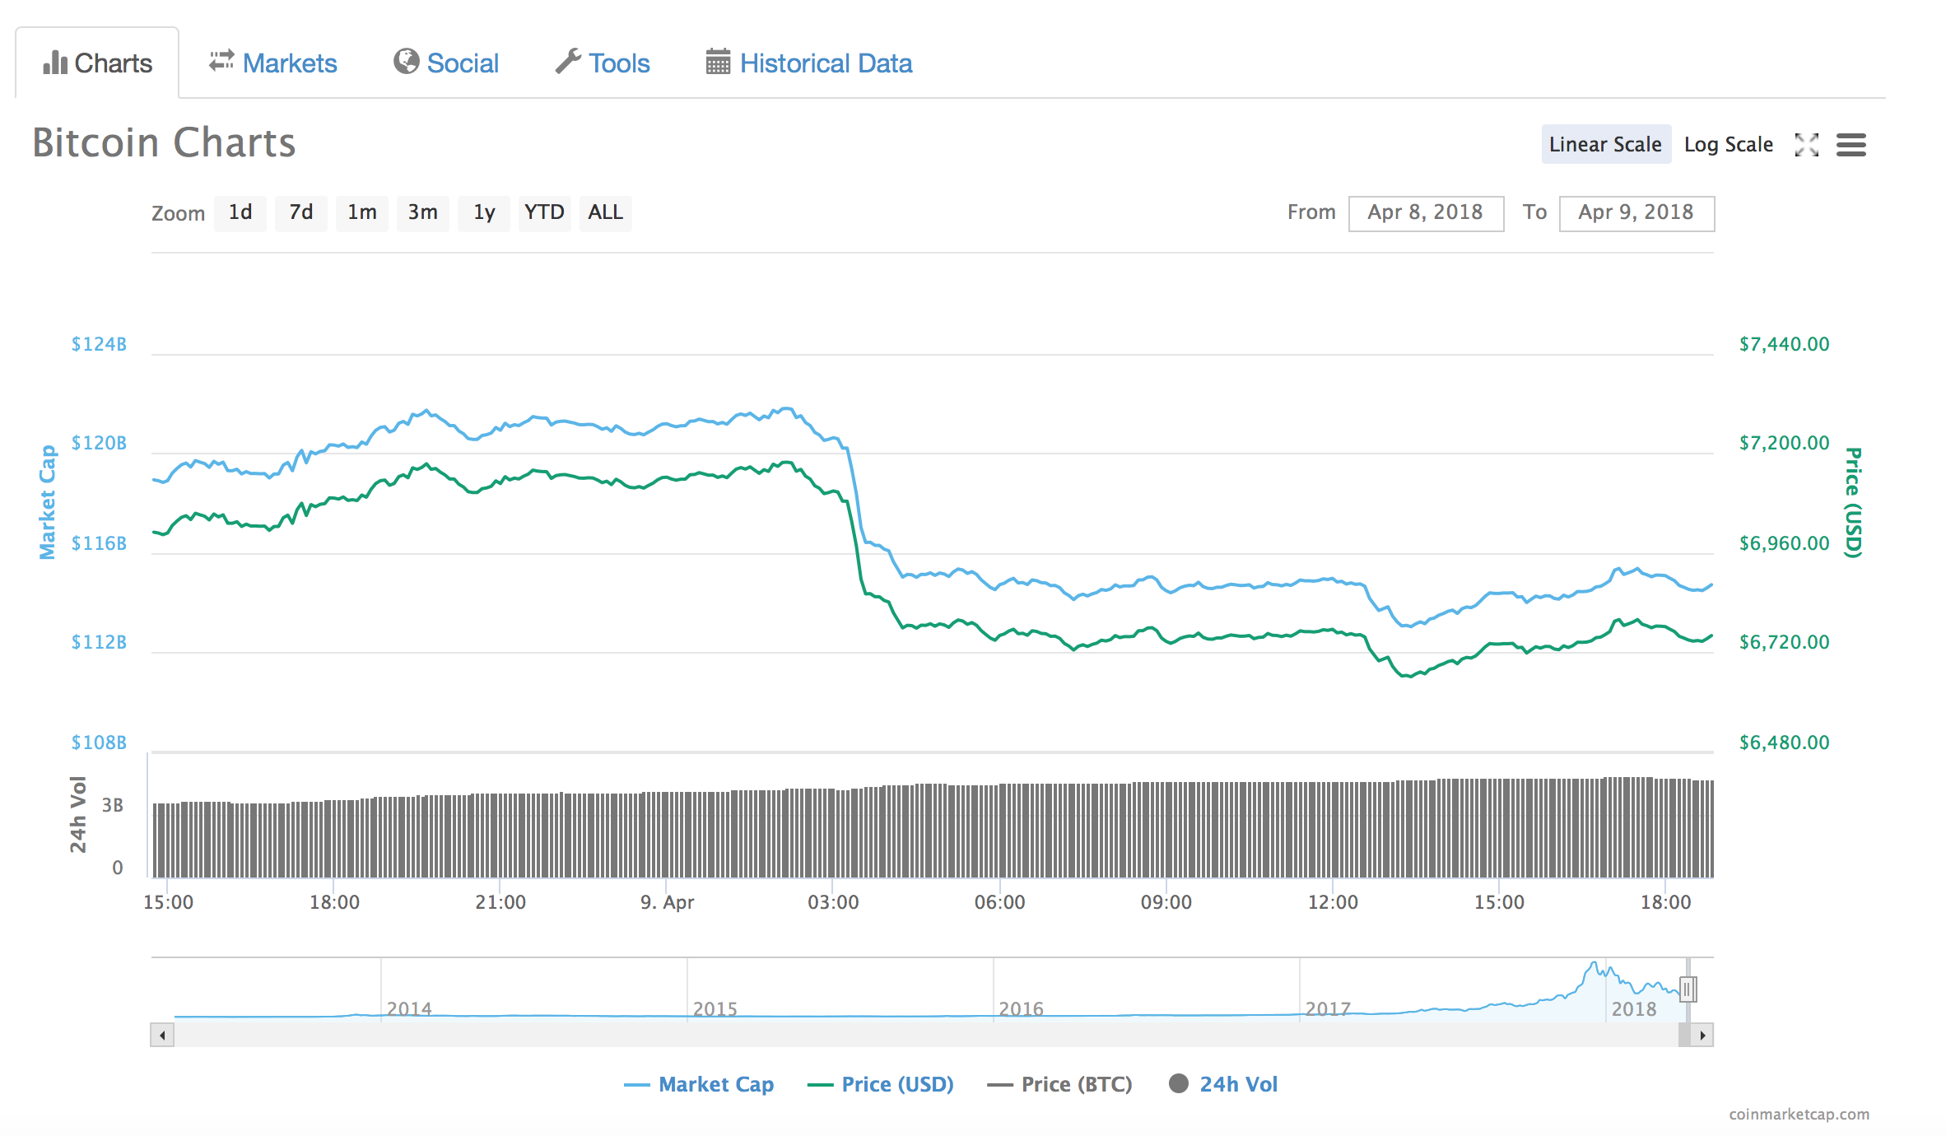The image size is (1946, 1136).
Task: Click the Social globe icon
Action: coord(406,62)
